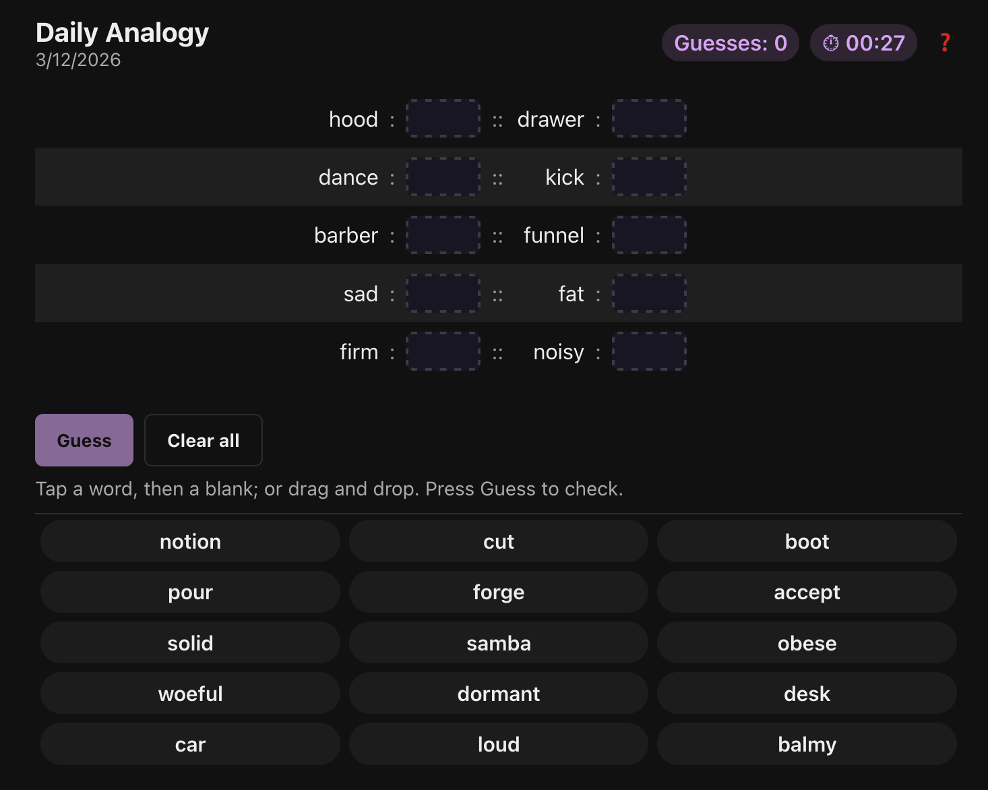
Task: Tap the word 'woeful'
Action: point(190,694)
